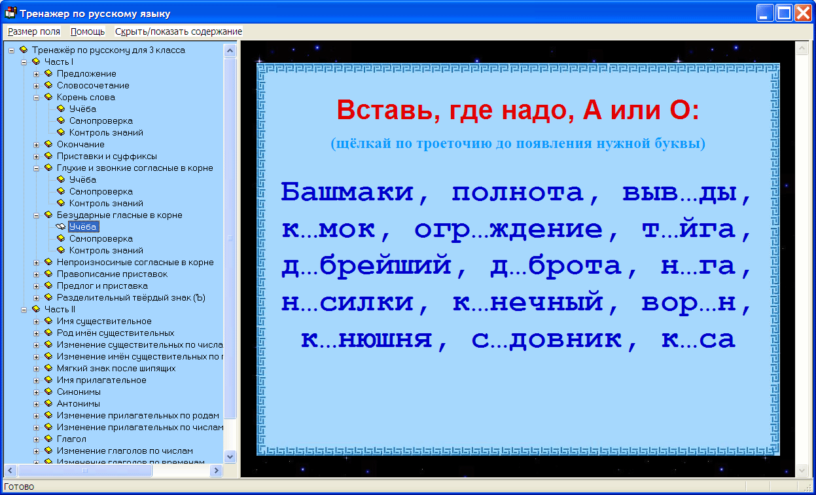
Task: Click the book icon next to Предложение
Action: (48, 74)
